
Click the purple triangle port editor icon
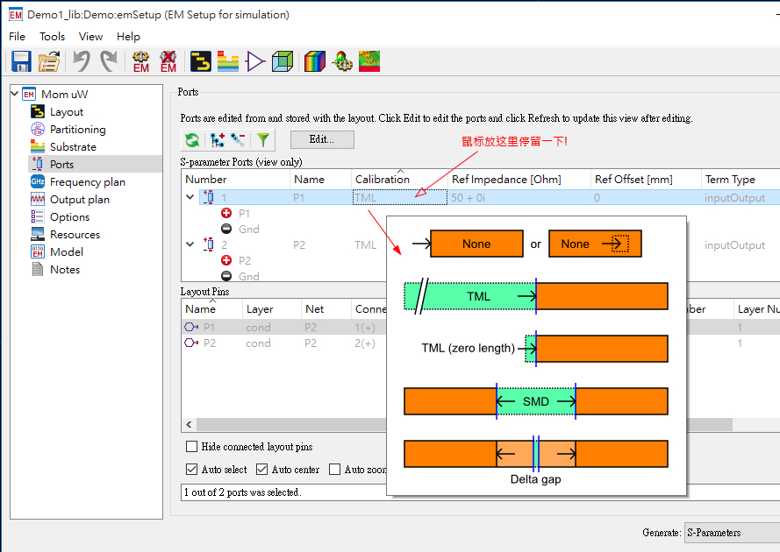click(x=255, y=61)
